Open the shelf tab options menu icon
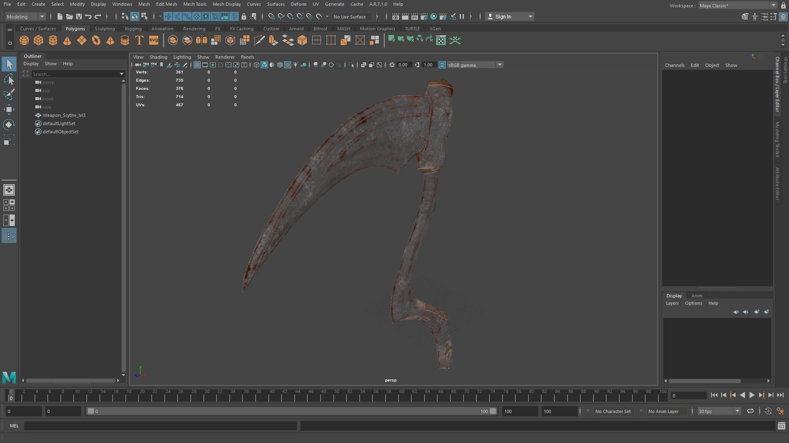Image resolution: width=789 pixels, height=443 pixels. (x=9, y=42)
